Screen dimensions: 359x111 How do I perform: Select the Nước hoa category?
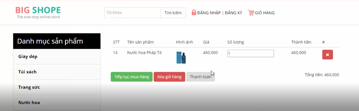[57, 102]
